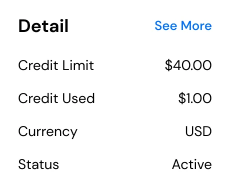Select the $1.00 credit used amount
The width and height of the screenshot is (230, 192).
pyautogui.click(x=195, y=98)
